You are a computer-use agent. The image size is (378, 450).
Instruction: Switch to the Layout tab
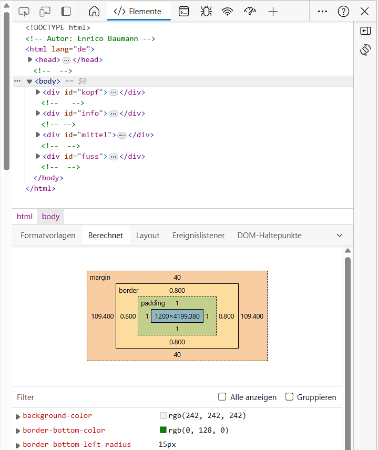pyautogui.click(x=148, y=236)
